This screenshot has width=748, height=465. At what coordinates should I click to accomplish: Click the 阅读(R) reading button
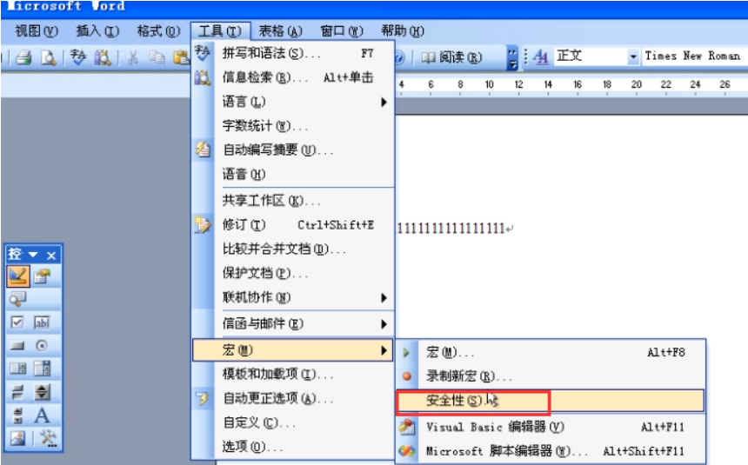tap(451, 57)
